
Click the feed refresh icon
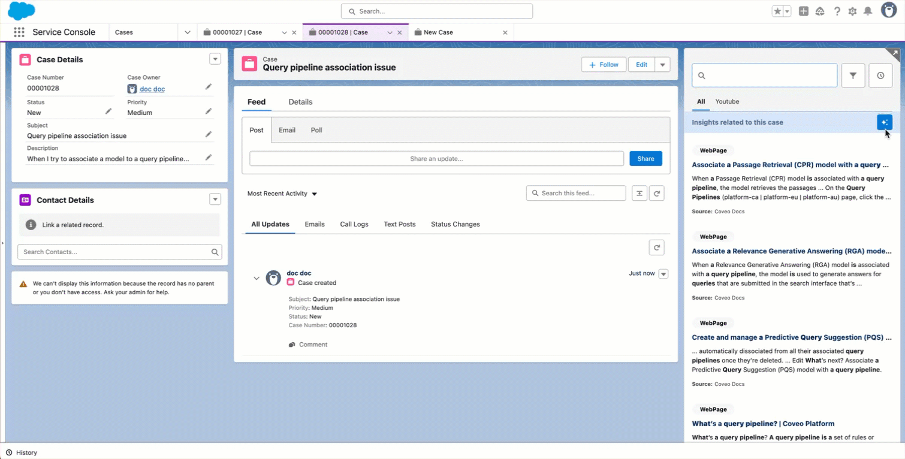pyautogui.click(x=657, y=193)
